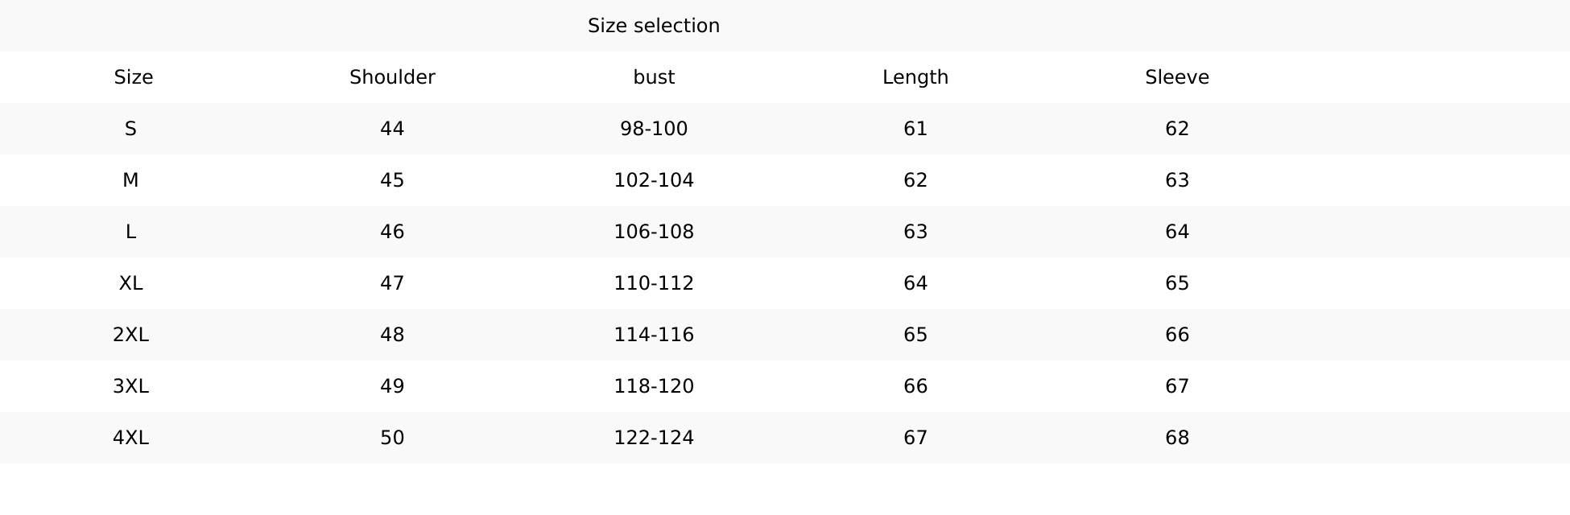Click length value 61 in S row
1570x515 pixels.
point(915,129)
